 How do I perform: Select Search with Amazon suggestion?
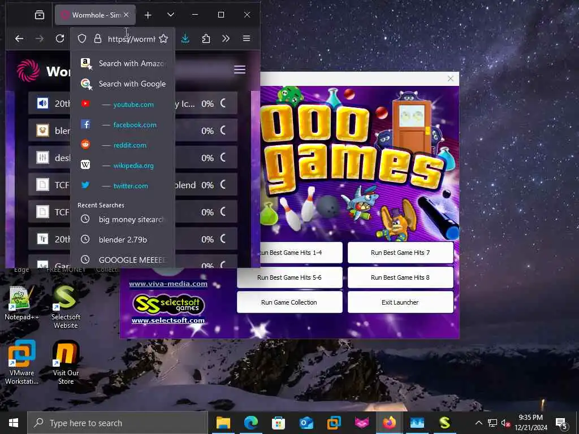coord(123,63)
